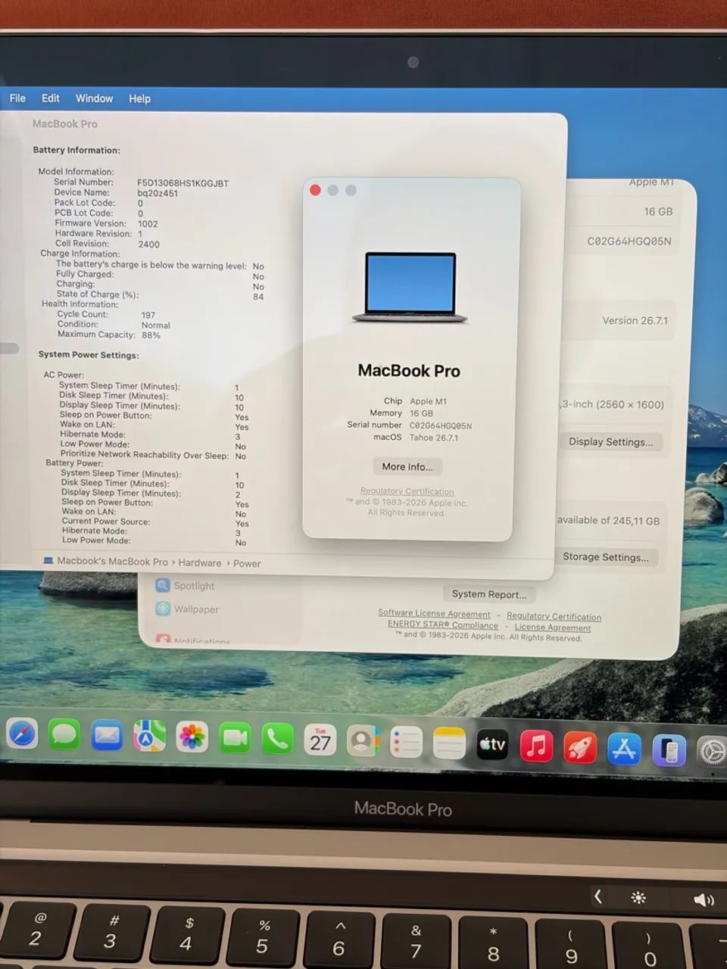Viewport: 727px width, 969px height.
Task: Launch Photos from the Dock
Action: pyautogui.click(x=192, y=737)
